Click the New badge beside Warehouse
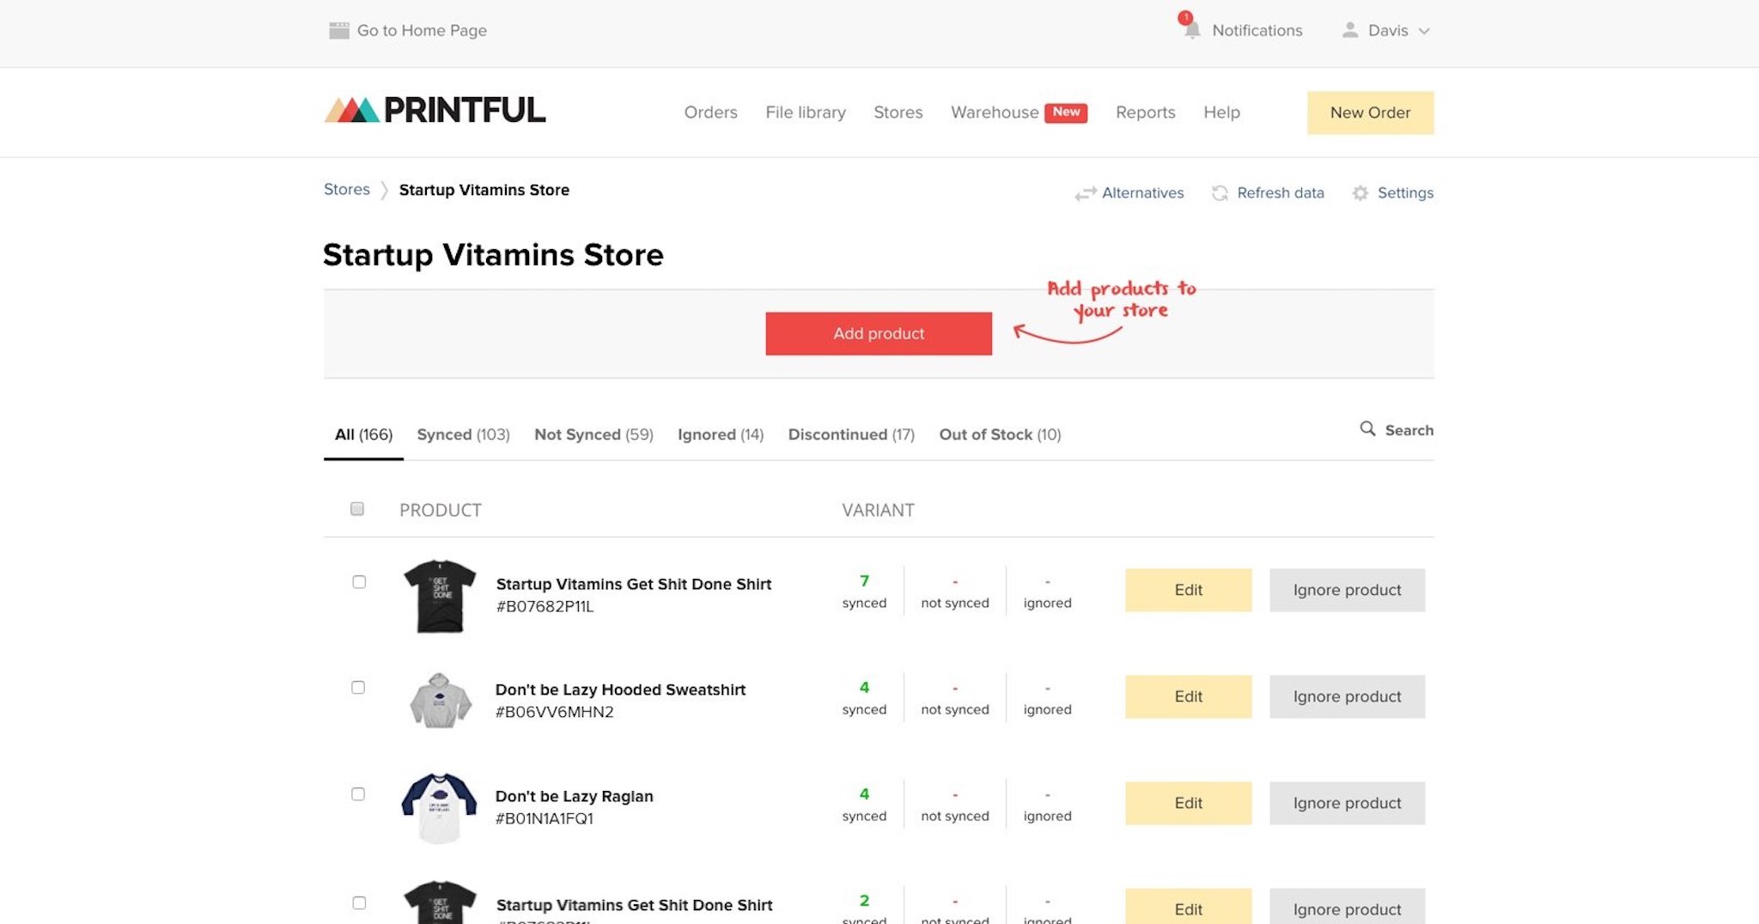This screenshot has width=1759, height=924. [x=1066, y=112]
